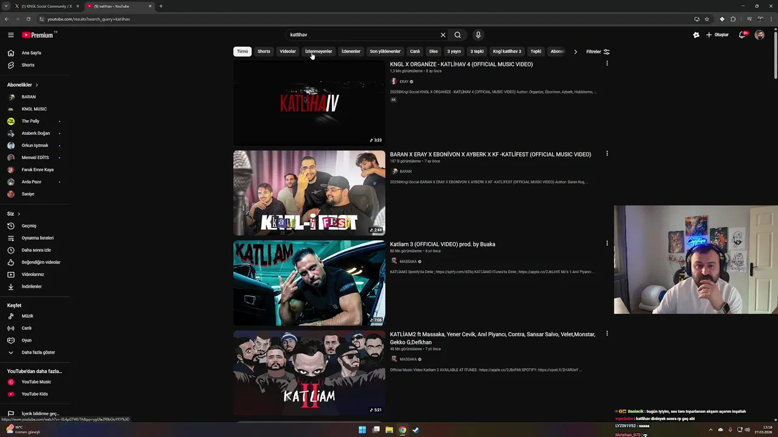Open the YouTube guide hamburger menu
The height and width of the screenshot is (437, 778).
click(x=10, y=35)
